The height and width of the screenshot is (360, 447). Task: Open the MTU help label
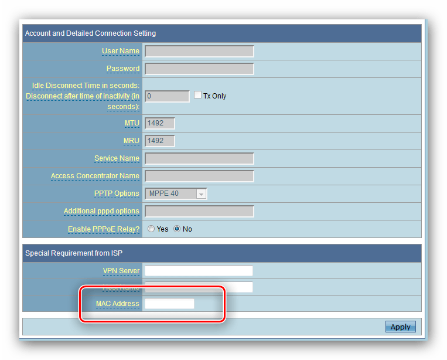click(x=132, y=123)
